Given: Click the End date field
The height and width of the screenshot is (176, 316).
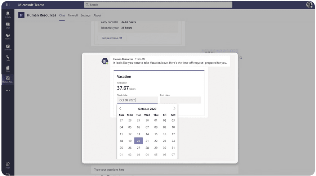Looking at the screenshot, I should 181,100.
